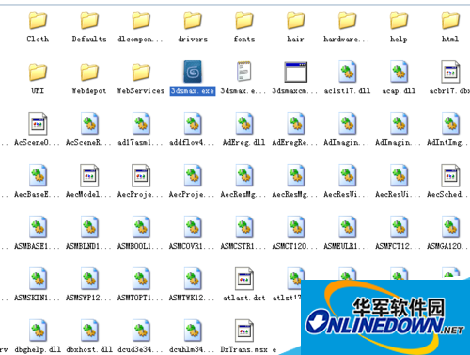470x355 pixels.
Task: Select the acap.dll file icon
Action: 399,72
